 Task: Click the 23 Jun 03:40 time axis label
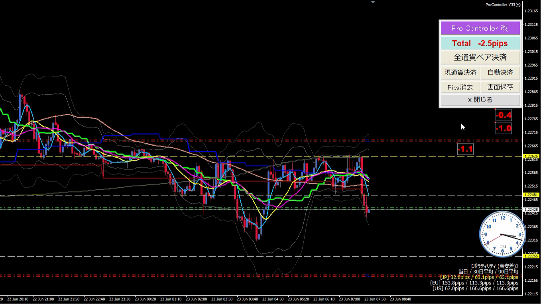(x=247, y=299)
